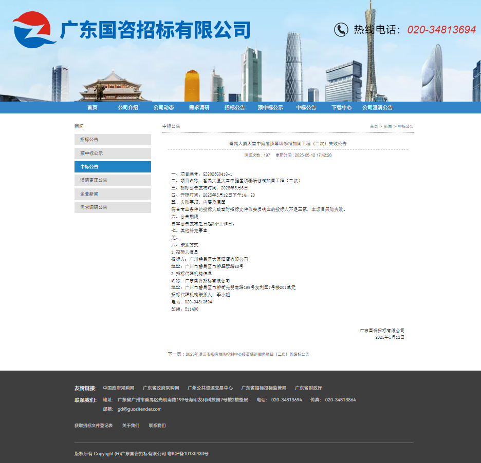Click the Guangdong Guozi company logo
Viewport: 481px width, 463px height.
[x=34, y=30]
